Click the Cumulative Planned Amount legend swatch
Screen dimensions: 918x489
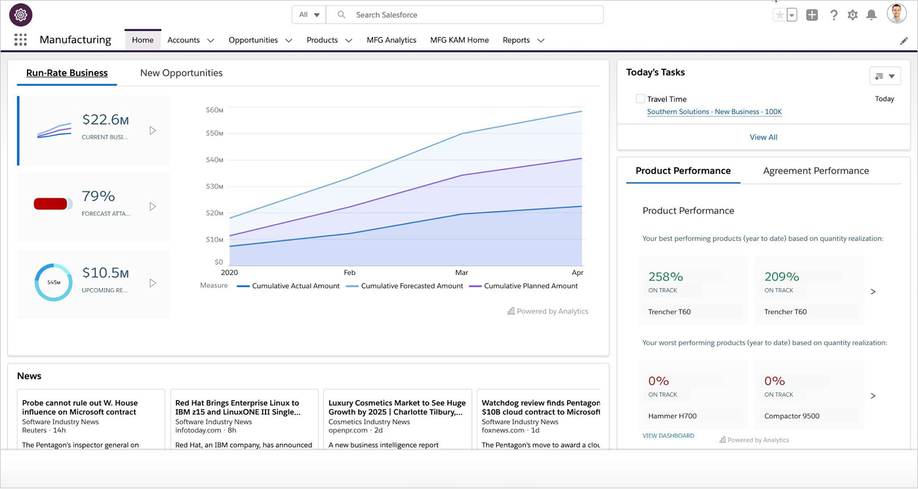tap(475, 286)
